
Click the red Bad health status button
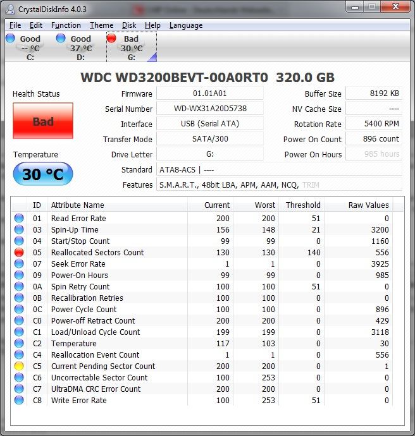click(x=43, y=121)
